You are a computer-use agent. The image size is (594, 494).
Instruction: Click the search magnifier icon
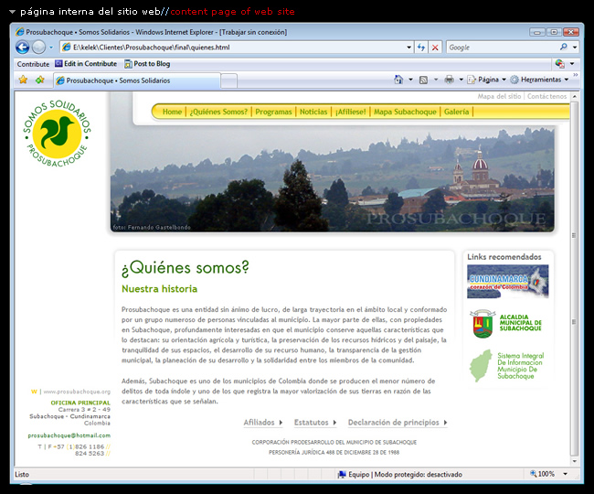point(564,48)
